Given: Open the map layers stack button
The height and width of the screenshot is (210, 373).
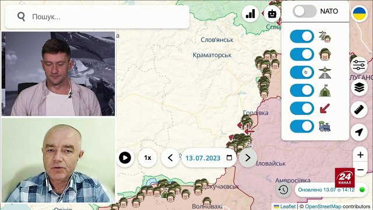Looking at the screenshot, I should click(359, 87).
